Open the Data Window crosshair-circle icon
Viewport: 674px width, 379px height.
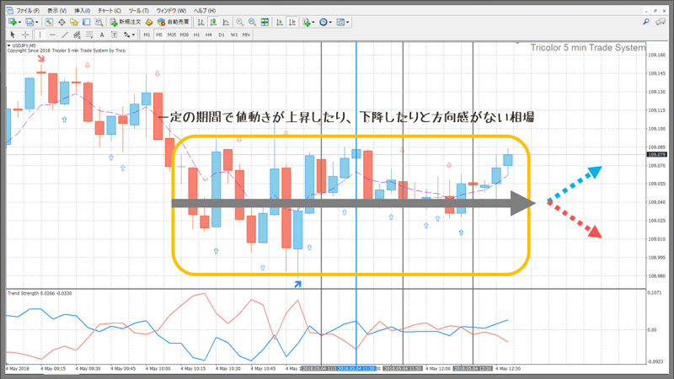click(62, 22)
